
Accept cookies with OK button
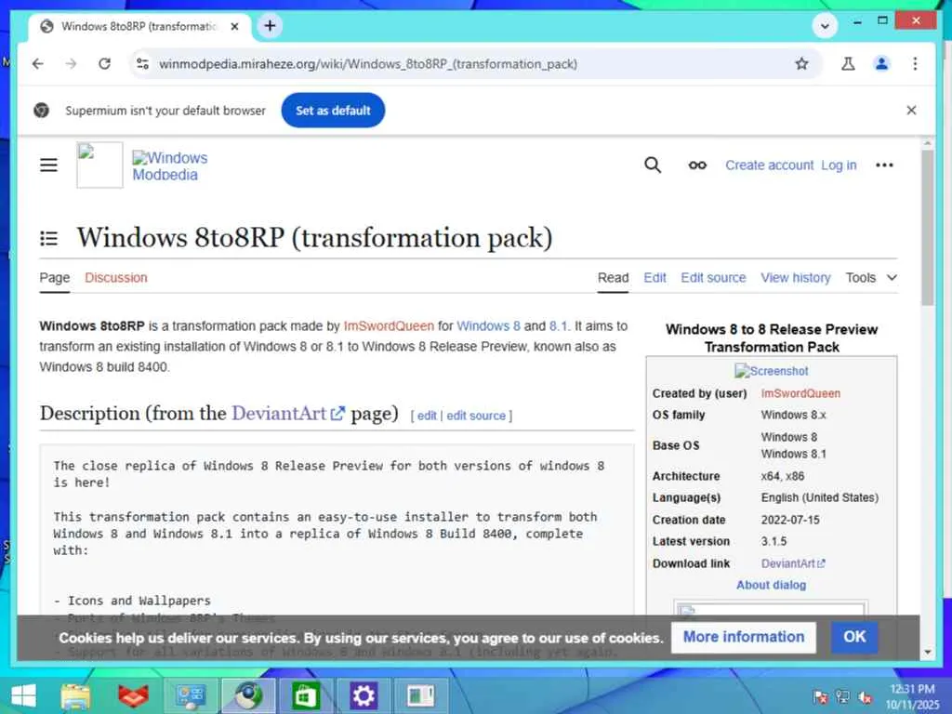(854, 637)
